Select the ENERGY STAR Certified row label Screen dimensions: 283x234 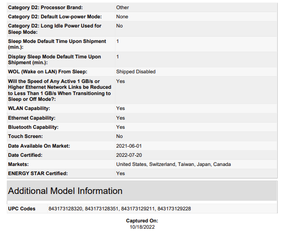[x=38, y=173]
